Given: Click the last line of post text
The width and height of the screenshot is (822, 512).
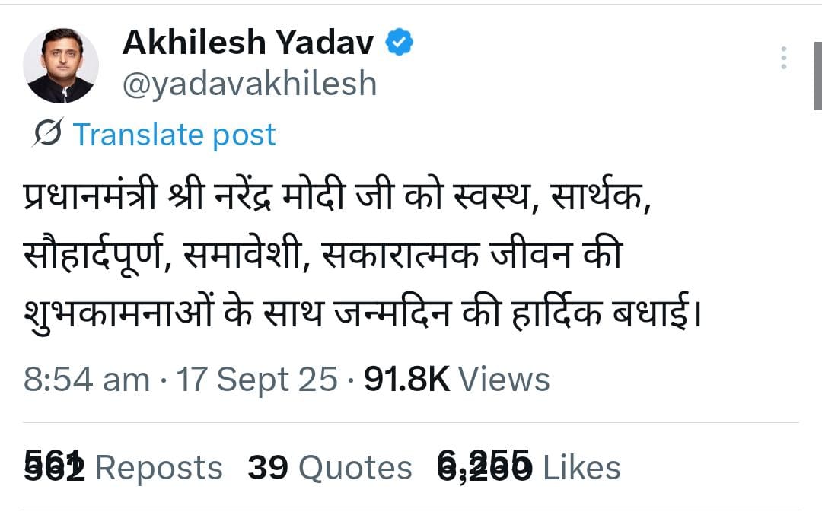Looking at the screenshot, I should (x=362, y=312).
